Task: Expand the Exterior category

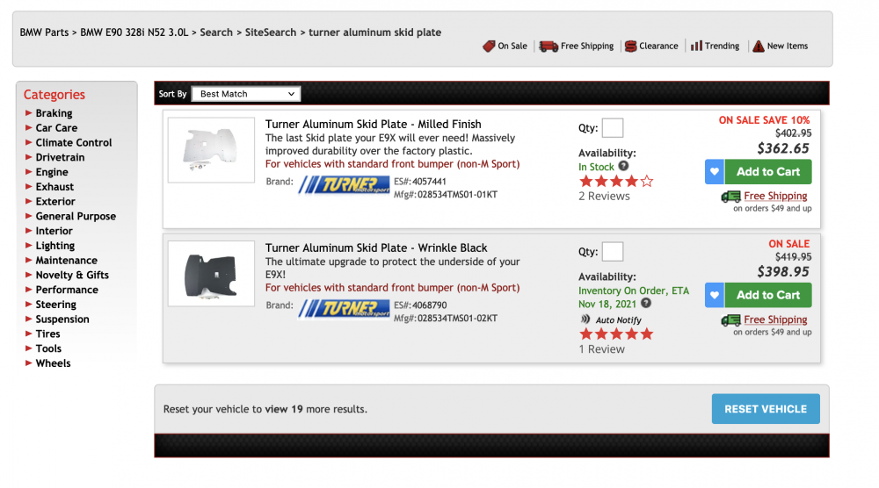Action: (x=54, y=202)
